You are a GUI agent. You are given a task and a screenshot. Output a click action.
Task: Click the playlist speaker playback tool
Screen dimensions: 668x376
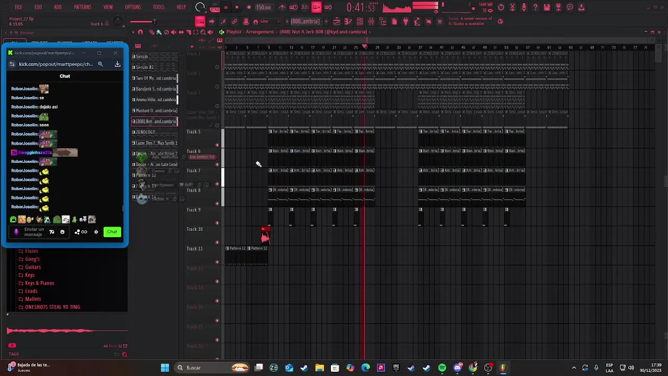[210, 32]
